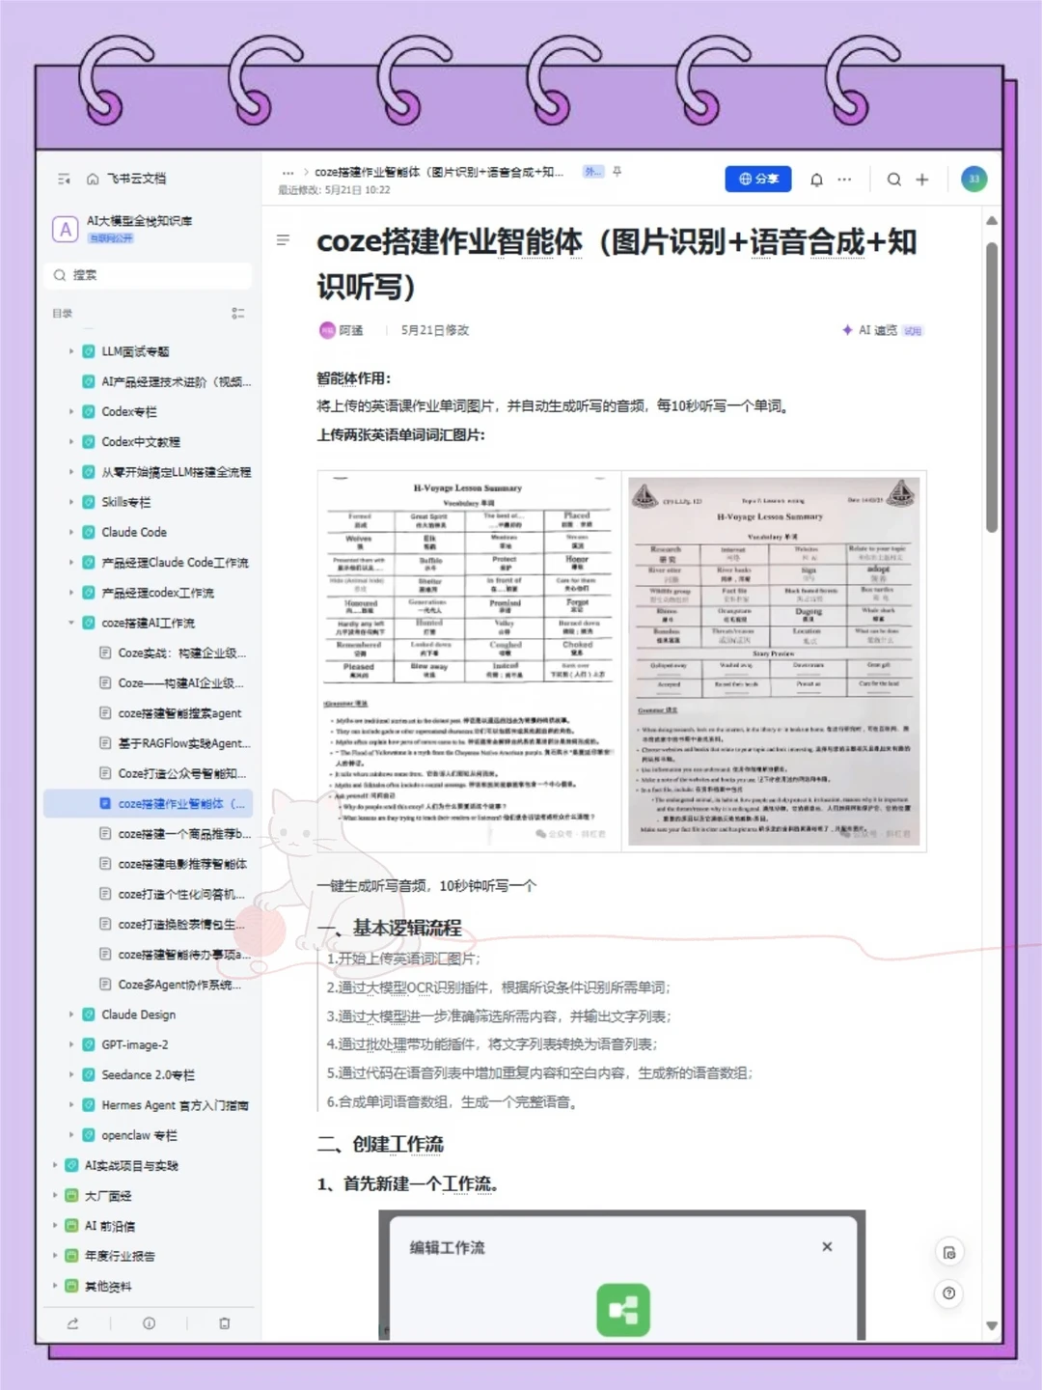Click the scrollbar up arrow

point(992,221)
